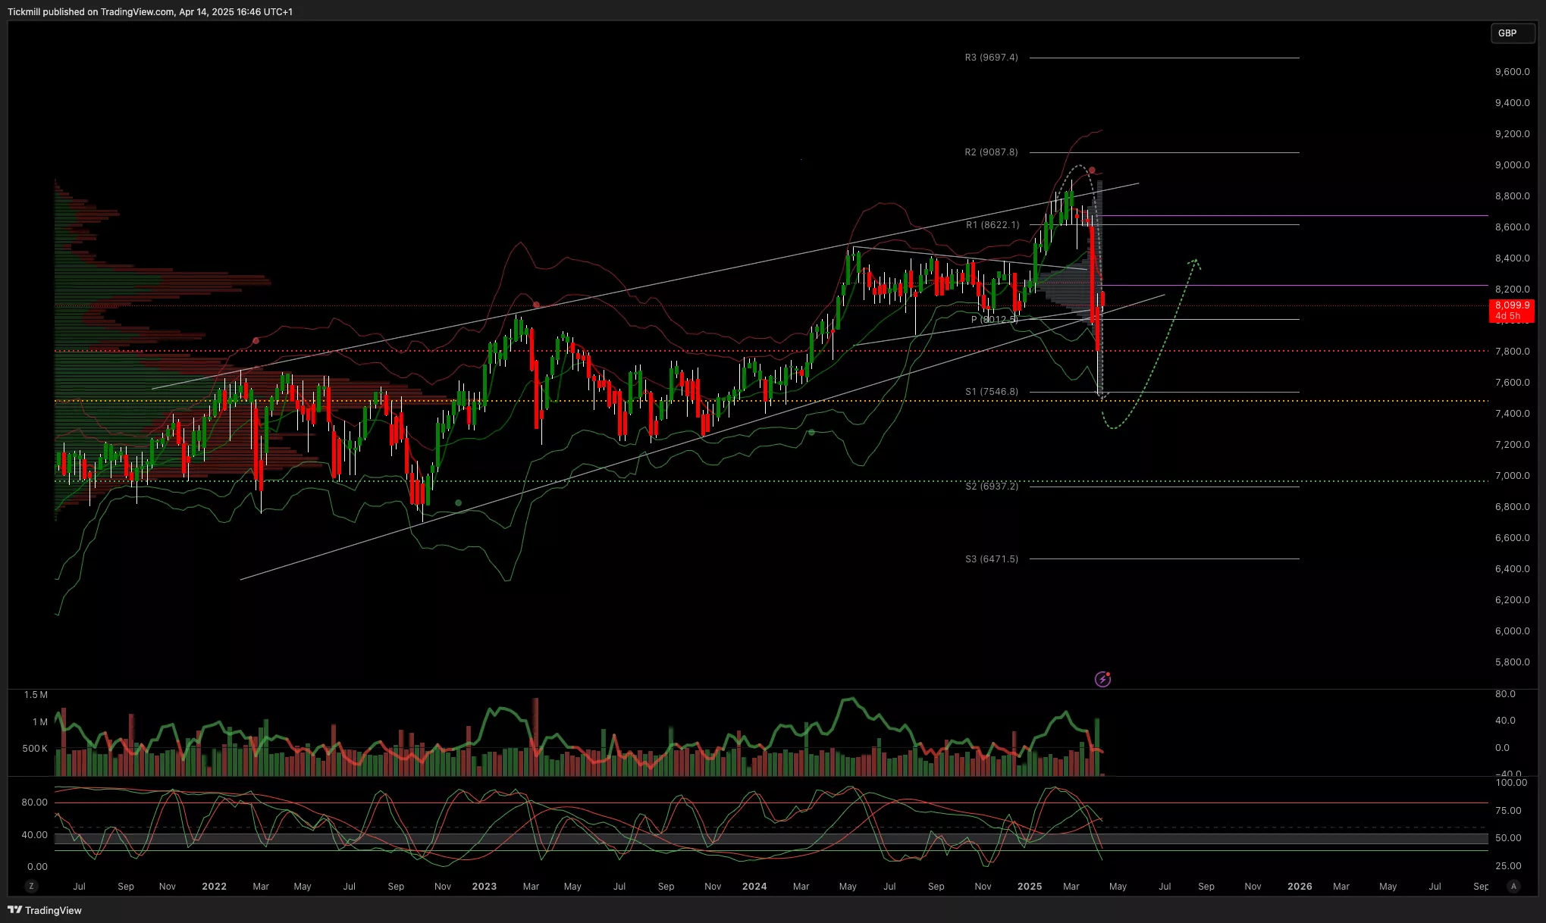Select the S3 (6471.5) pivot level
Viewport: 1546px width, 923px height.
(991, 559)
